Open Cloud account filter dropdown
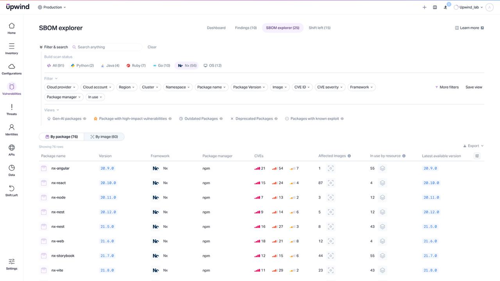500x281 pixels. tap(97, 87)
